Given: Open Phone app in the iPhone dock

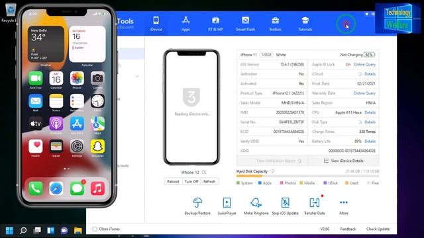Looking at the screenshot, I should pyautogui.click(x=35, y=188).
